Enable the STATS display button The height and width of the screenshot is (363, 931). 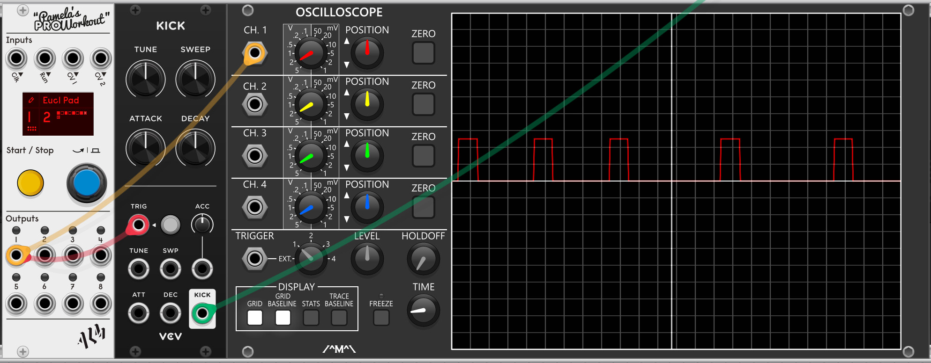tap(311, 318)
